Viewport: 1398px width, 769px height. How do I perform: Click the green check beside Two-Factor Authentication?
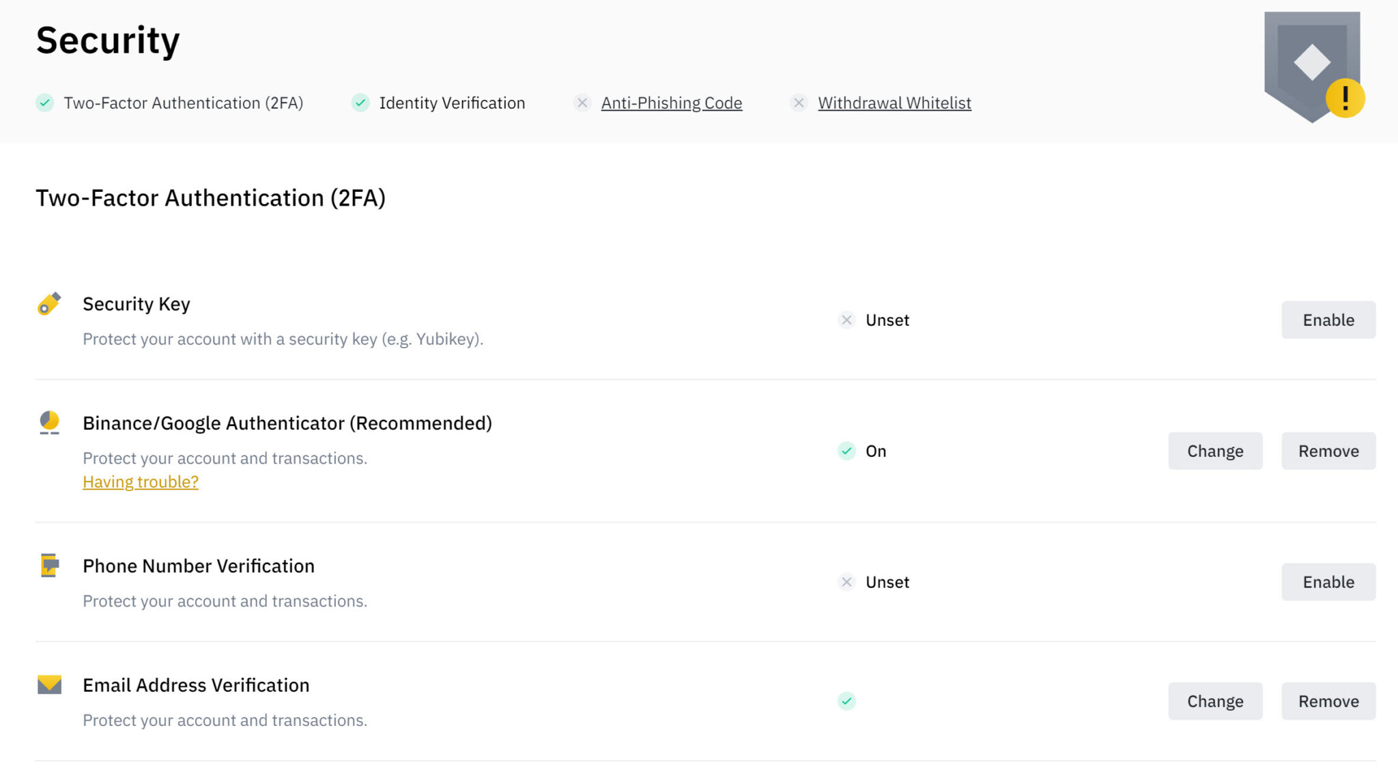coord(45,103)
